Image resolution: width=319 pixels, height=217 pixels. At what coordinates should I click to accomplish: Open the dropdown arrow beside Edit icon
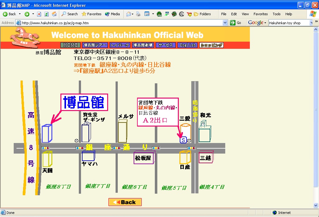point(153,14)
